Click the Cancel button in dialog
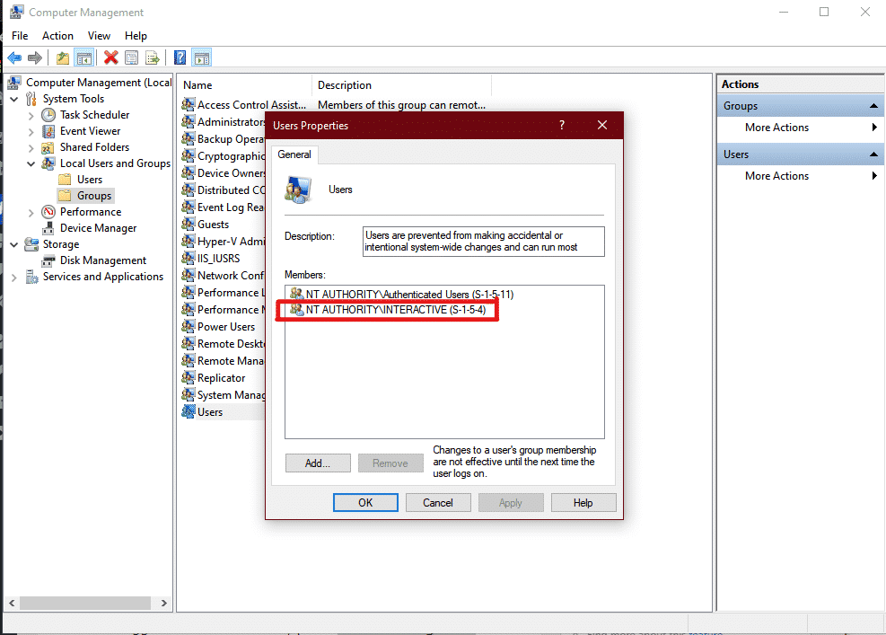This screenshot has height=635, width=886. [x=438, y=503]
